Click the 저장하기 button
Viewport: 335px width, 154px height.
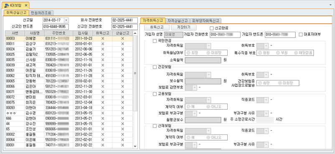point(184,28)
